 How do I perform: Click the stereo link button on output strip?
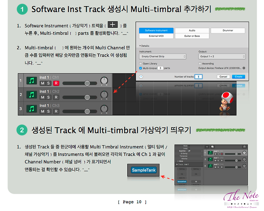[196, 182]
